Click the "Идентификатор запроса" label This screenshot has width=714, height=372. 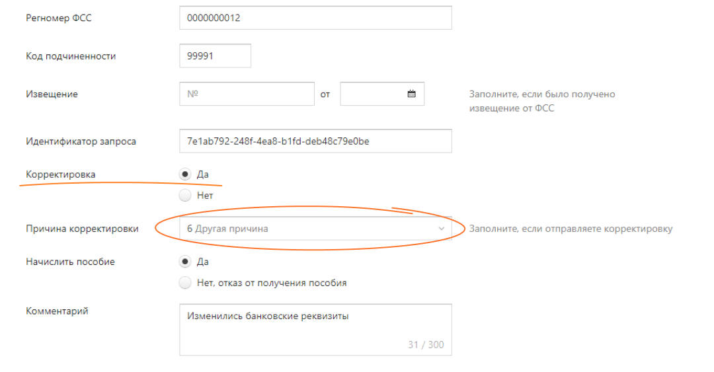click(81, 141)
